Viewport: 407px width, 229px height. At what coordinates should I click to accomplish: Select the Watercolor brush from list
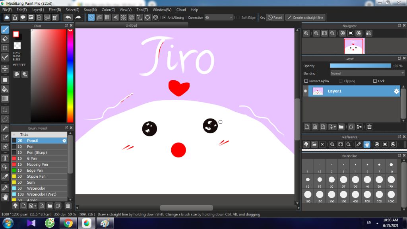pos(36,188)
